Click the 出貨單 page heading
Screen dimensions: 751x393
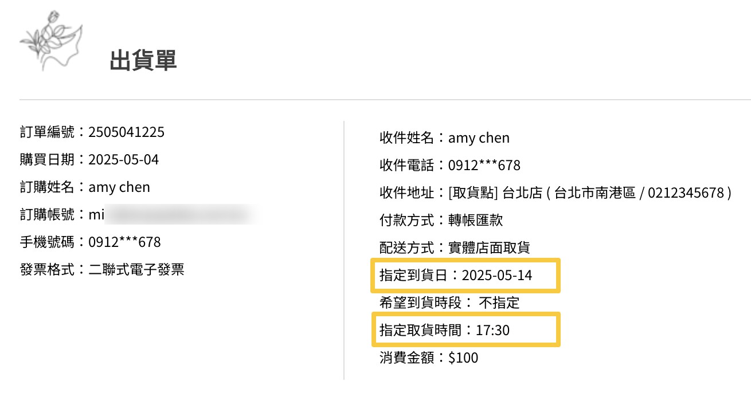[x=143, y=60]
